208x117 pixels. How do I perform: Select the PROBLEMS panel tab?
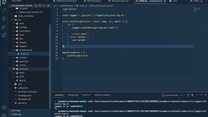click(x=73, y=95)
